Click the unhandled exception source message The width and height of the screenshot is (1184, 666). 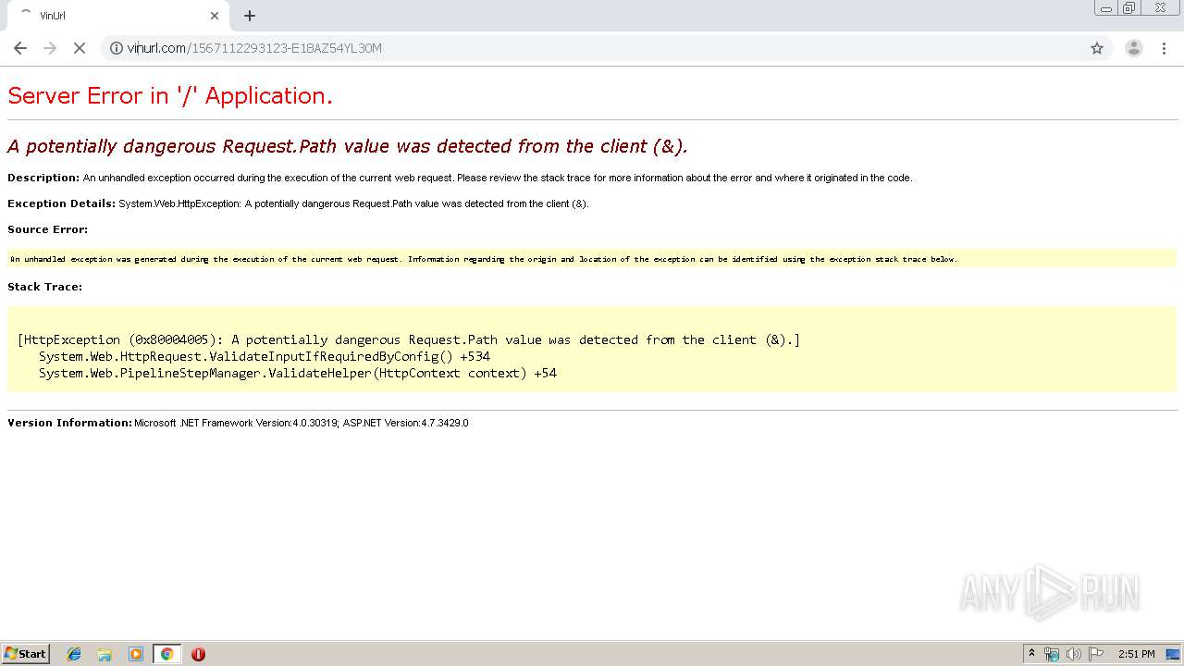pyautogui.click(x=484, y=259)
